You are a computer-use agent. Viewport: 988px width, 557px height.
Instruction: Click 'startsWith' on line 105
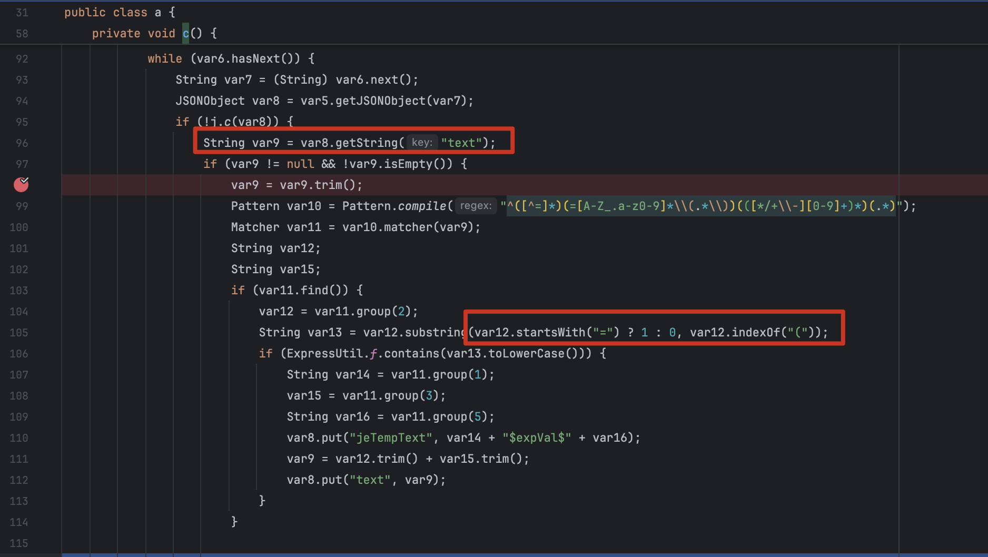550,332
